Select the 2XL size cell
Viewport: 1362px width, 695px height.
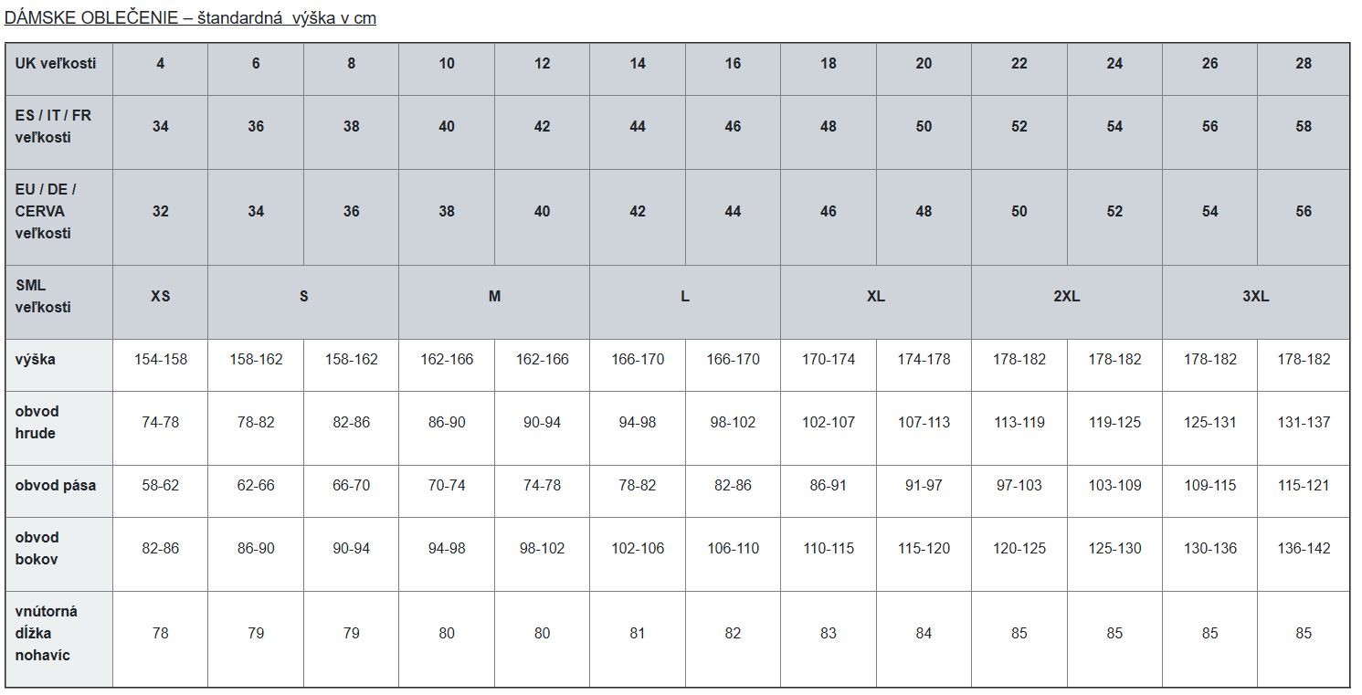1066,302
